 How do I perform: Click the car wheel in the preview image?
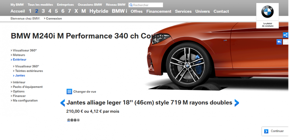coord(187,65)
